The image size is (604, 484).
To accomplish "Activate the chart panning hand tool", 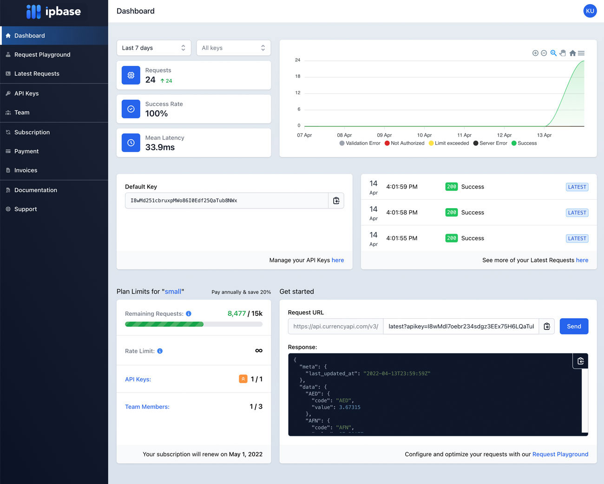I will pos(563,53).
